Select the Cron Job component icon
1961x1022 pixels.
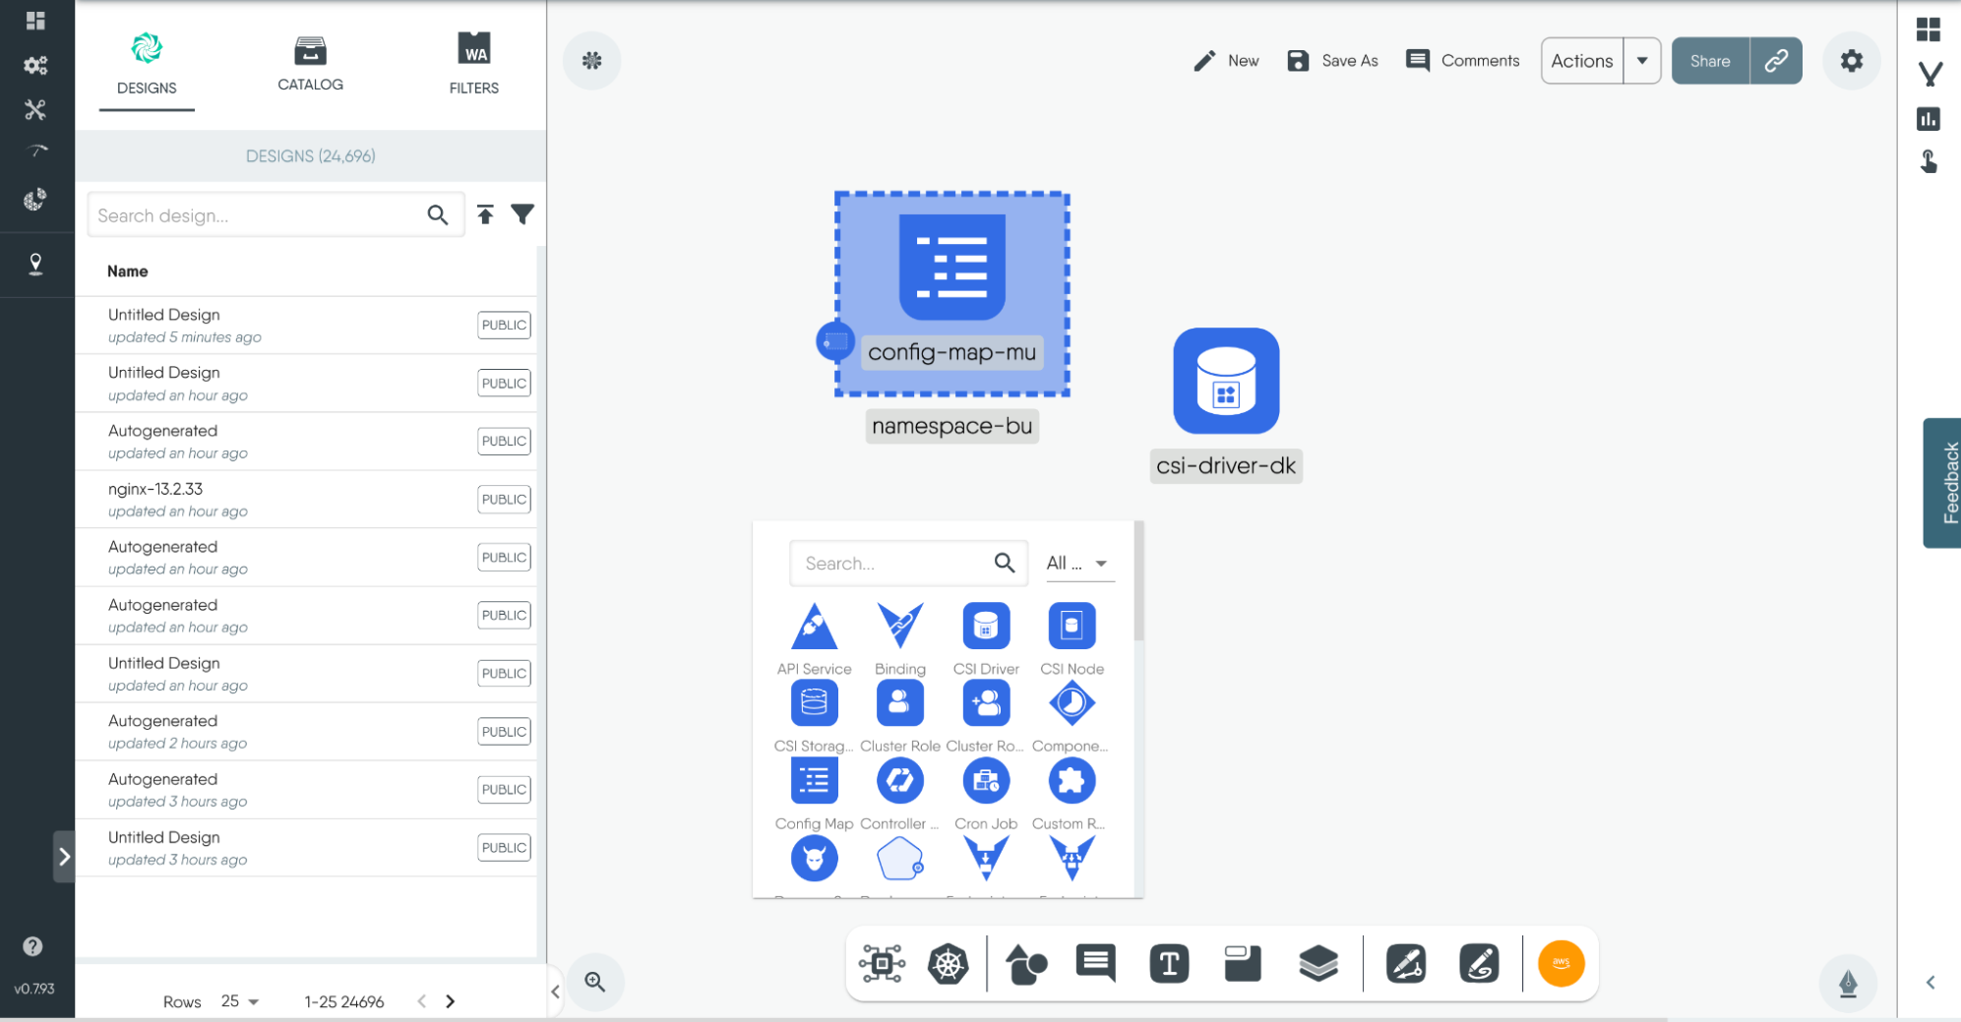[x=985, y=782]
